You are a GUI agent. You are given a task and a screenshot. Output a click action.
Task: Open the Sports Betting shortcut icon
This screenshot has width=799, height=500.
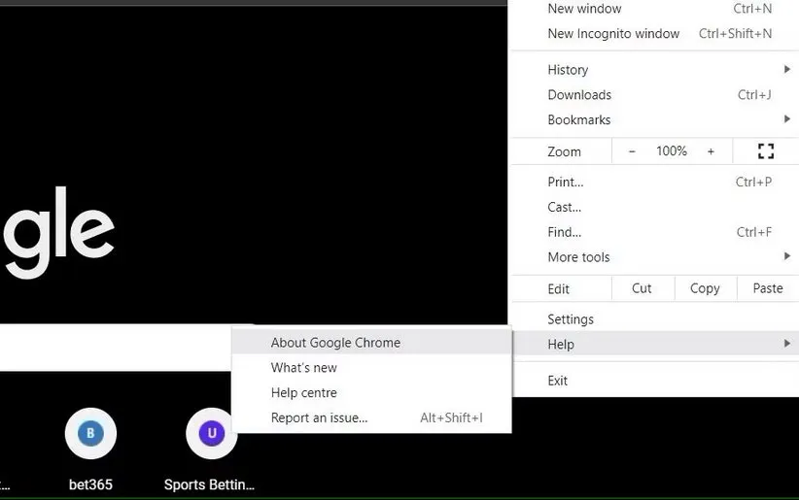pos(211,433)
